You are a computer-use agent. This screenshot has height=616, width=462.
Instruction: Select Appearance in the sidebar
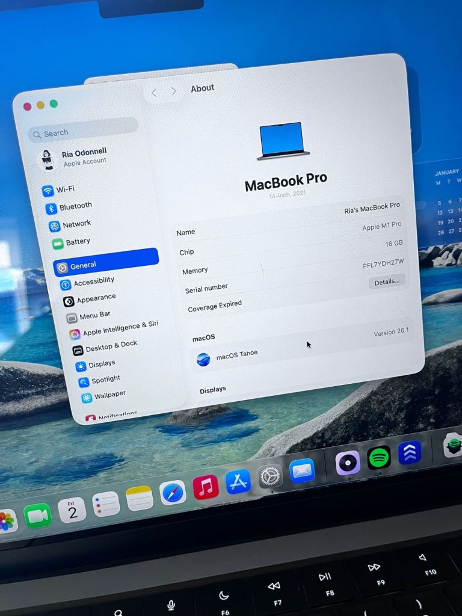(95, 298)
